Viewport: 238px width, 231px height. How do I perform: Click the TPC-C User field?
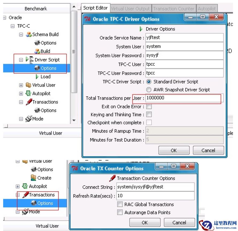(x=184, y=64)
